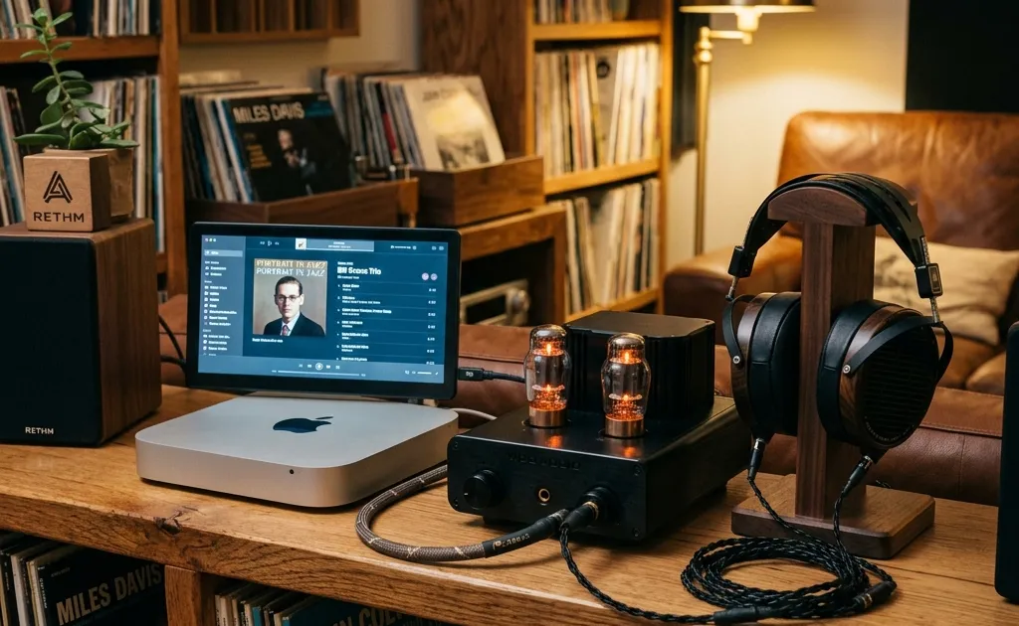The height and width of the screenshot is (626, 1019).
Task: Select the now-playing banner at the top center
Action: [x=338, y=243]
